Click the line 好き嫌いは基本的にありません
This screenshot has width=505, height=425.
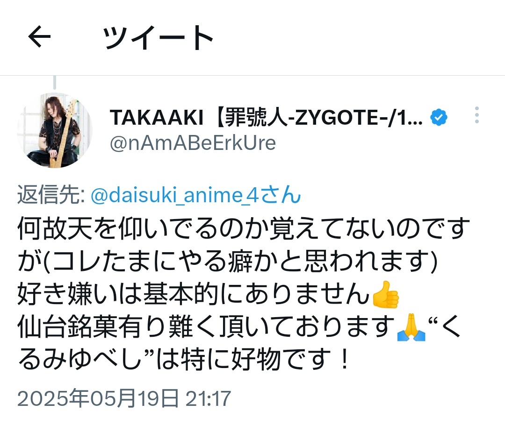tap(193, 294)
